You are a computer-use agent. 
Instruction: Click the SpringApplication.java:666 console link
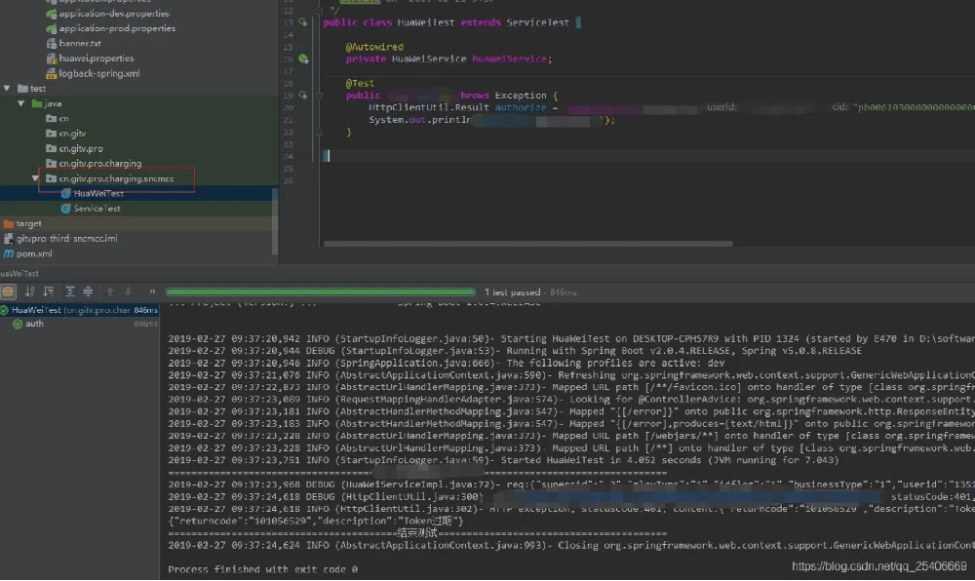[416, 363]
